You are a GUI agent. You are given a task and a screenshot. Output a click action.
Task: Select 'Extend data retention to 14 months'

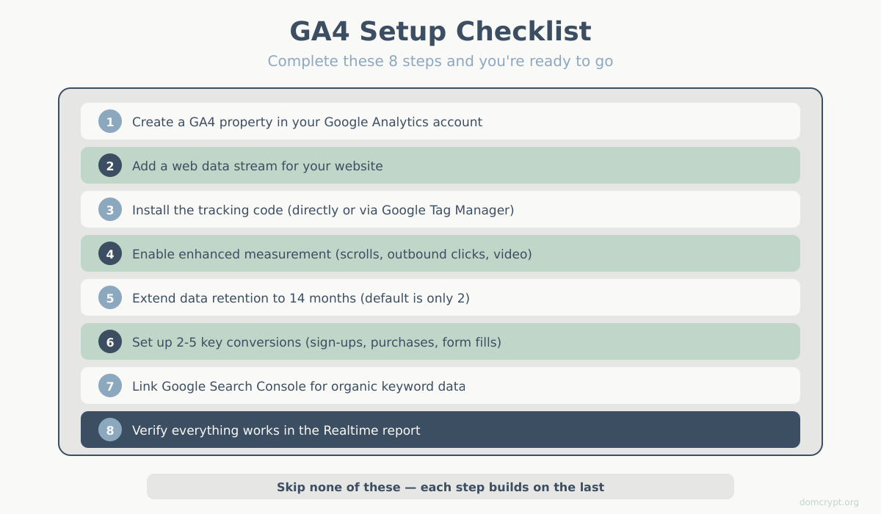coord(300,298)
